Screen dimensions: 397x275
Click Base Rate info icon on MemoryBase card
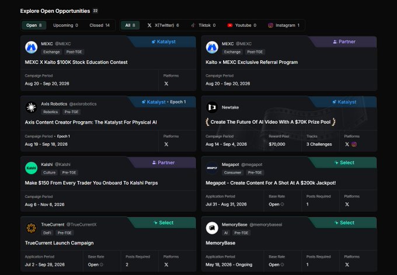point(283,264)
